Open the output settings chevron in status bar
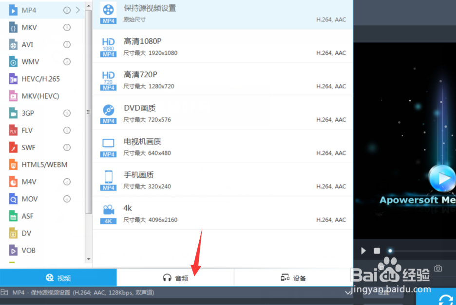Image resolution: width=456 pixels, height=305 pixels. (x=349, y=292)
